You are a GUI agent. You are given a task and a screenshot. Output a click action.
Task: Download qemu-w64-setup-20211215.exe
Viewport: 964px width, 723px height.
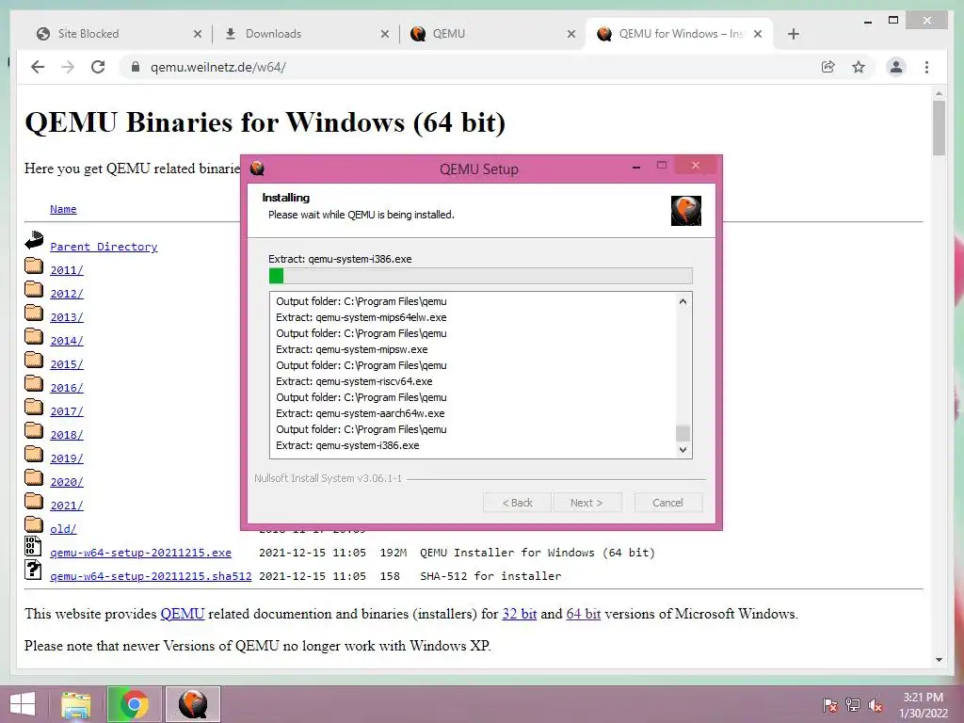(141, 553)
